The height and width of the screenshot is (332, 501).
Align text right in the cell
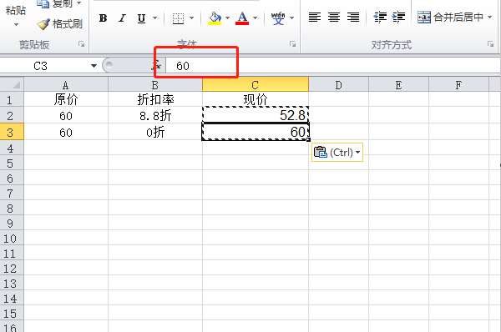pyautogui.click(x=353, y=17)
